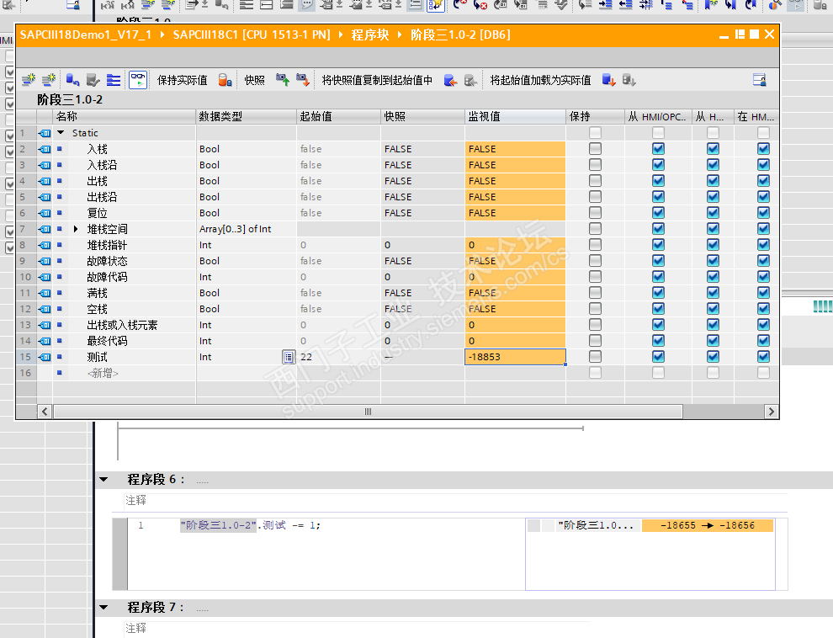Image resolution: width=833 pixels, height=638 pixels.
Task: Uncheck 从 HMI/OPC checkbox for 堆栈空间 row
Action: tap(658, 228)
